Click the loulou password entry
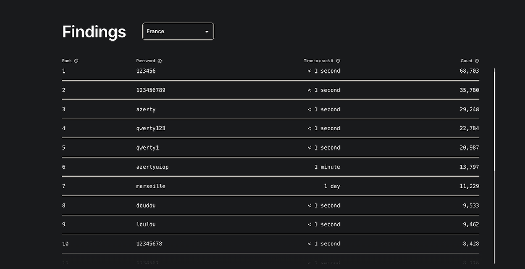525x269 pixels. [x=146, y=224]
